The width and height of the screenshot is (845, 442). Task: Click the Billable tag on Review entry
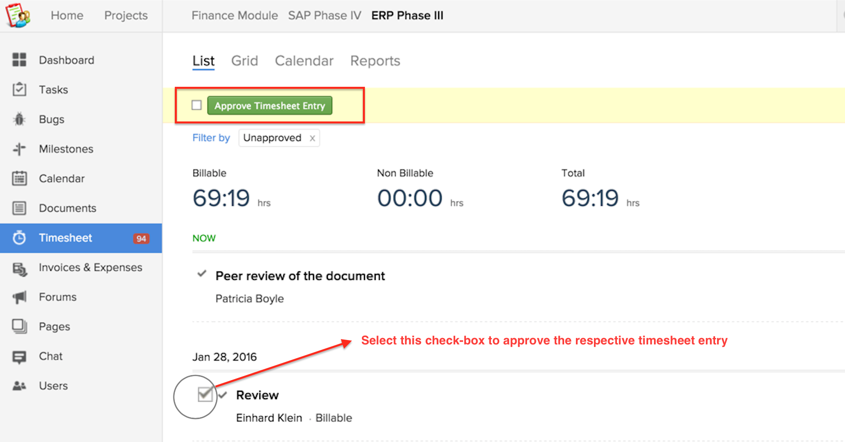334,418
